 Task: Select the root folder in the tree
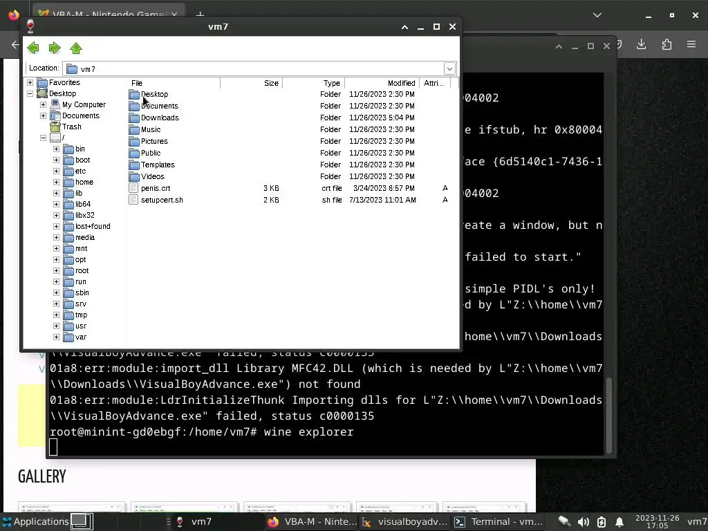click(x=82, y=270)
